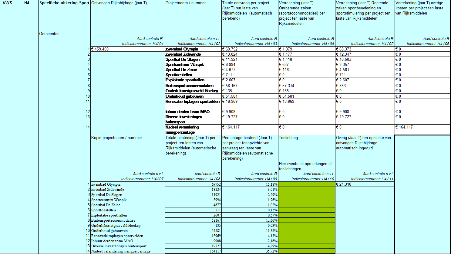Select the 164117 besteding cell
Image resolution: width=451 pixels, height=254 pixels.
193,251
